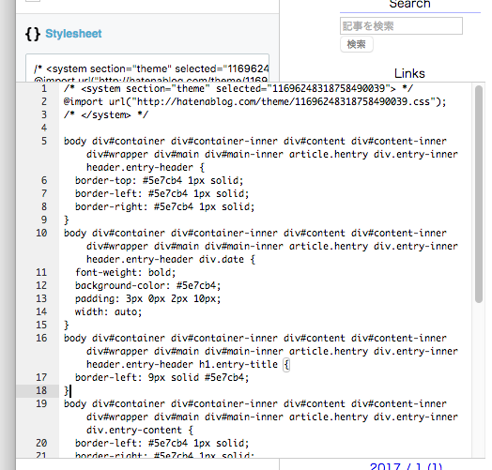Click 'div.entry-content {' selector text
Screen dimensions: 492x470
[140, 430]
